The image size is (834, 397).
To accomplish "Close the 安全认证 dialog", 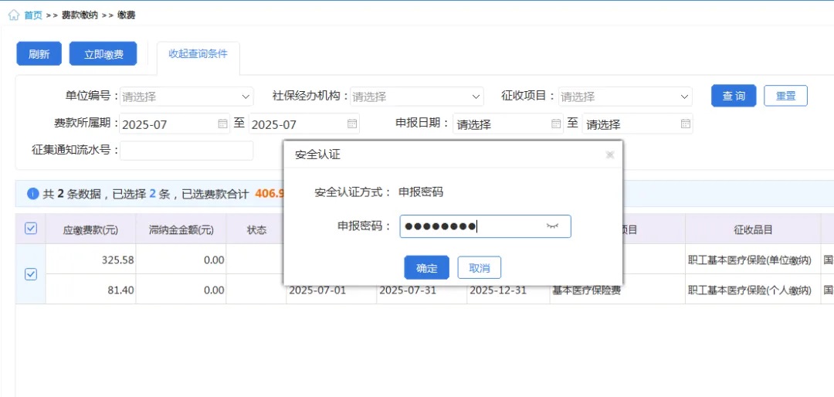I will 610,154.
